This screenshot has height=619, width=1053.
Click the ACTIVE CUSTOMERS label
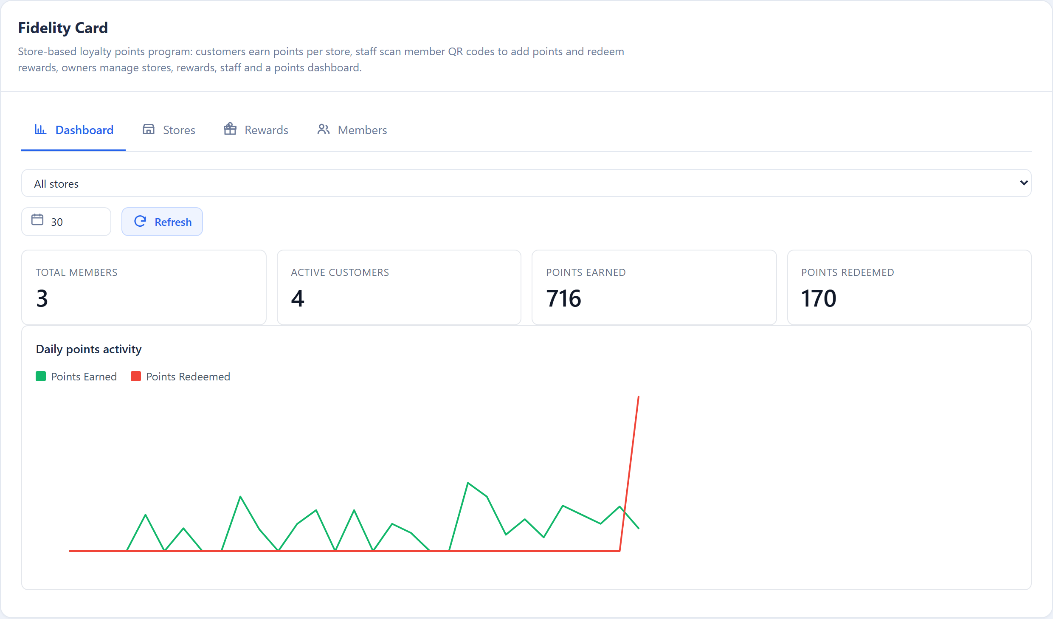click(340, 273)
